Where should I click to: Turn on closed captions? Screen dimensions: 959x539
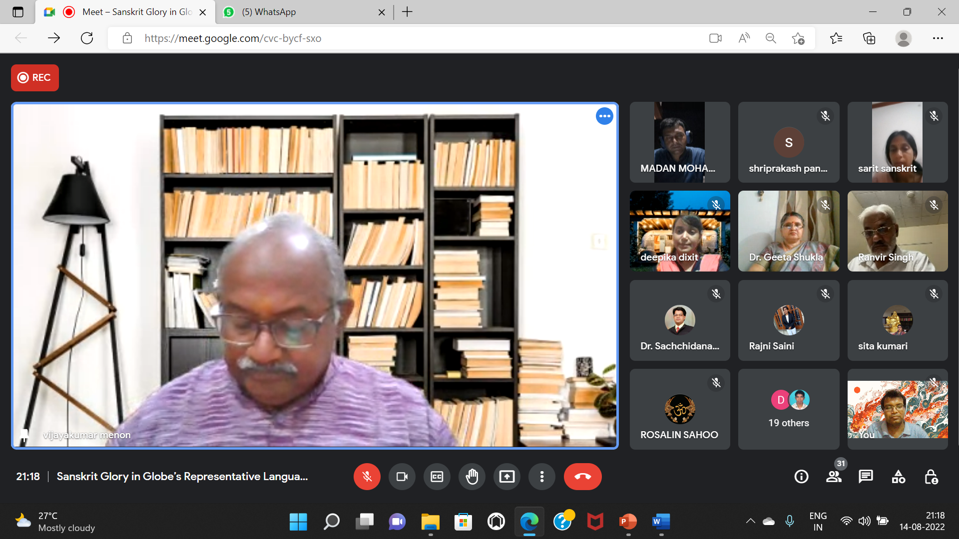tap(437, 477)
